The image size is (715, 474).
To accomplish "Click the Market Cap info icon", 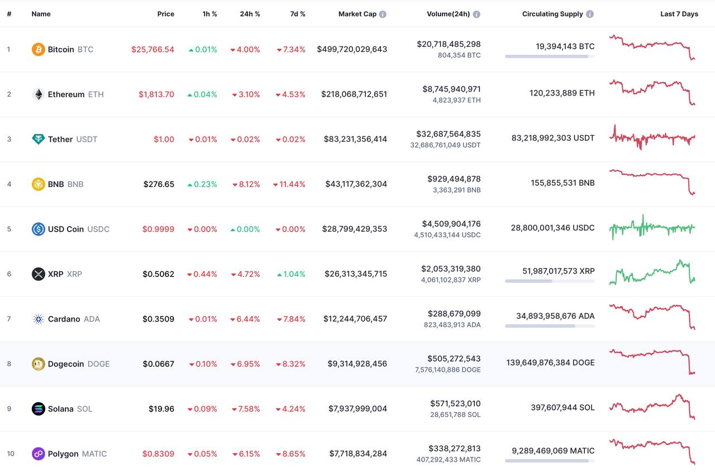I will pos(383,15).
